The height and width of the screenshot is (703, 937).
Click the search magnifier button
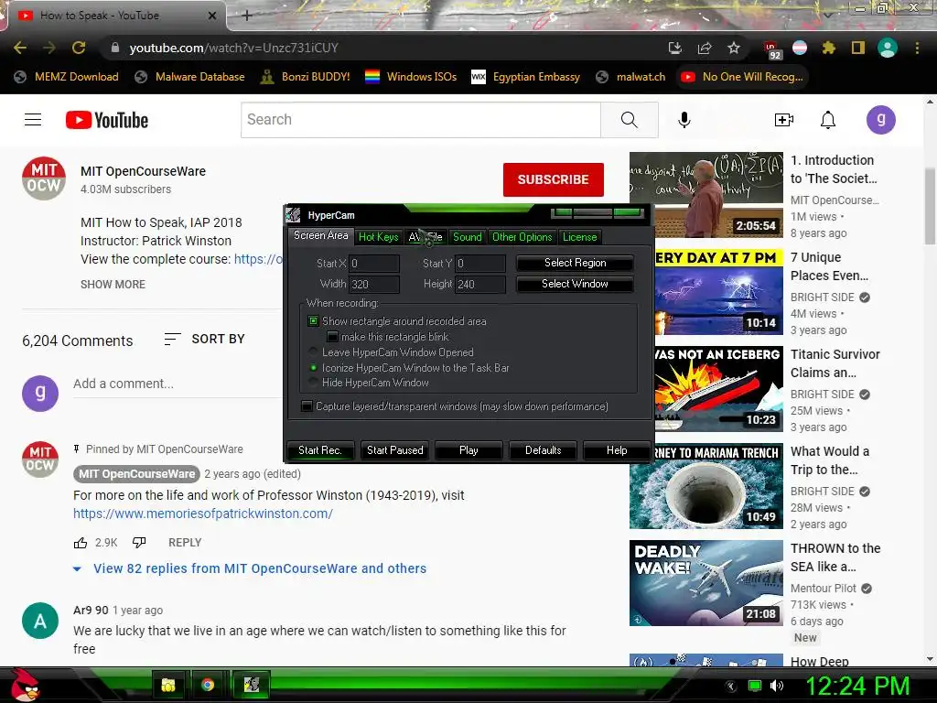630,120
